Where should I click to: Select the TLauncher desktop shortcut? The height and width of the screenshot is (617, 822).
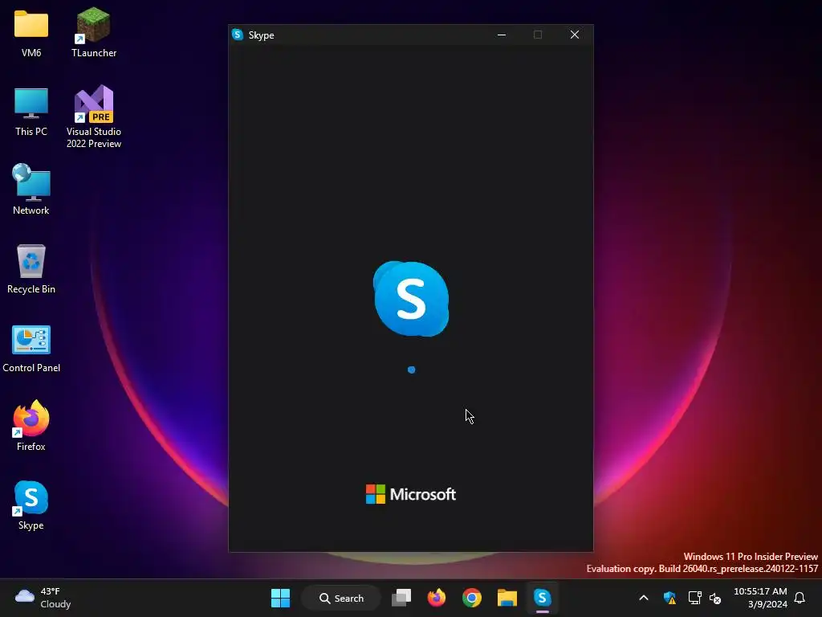click(94, 32)
